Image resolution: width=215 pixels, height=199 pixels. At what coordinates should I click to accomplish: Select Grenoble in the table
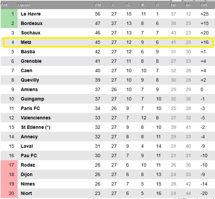[x=31, y=61]
